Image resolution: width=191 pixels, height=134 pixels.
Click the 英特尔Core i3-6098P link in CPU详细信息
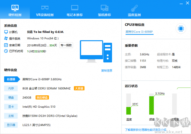[x=139, y=32]
